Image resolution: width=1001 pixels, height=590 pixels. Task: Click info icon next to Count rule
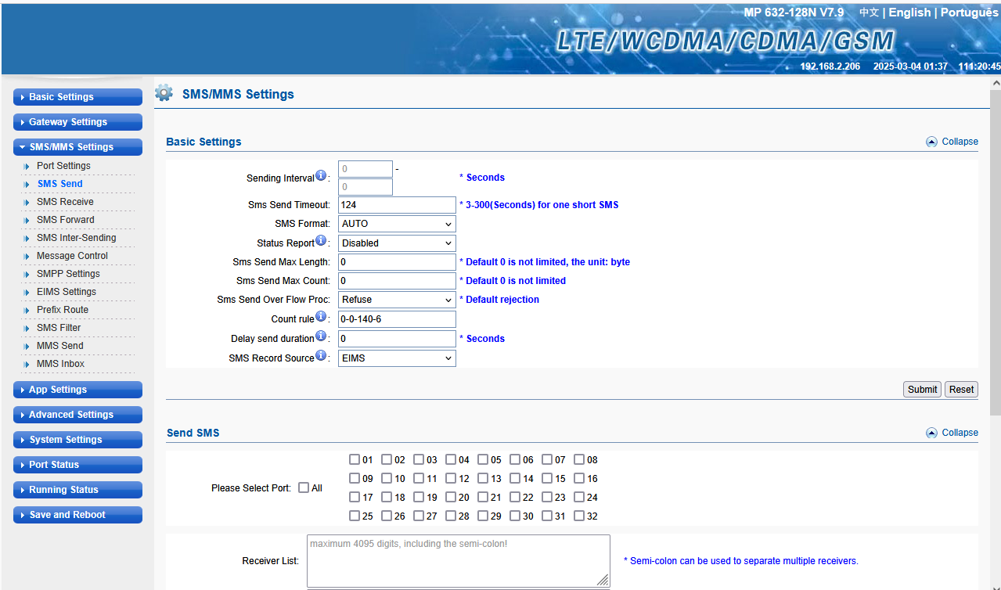321,317
